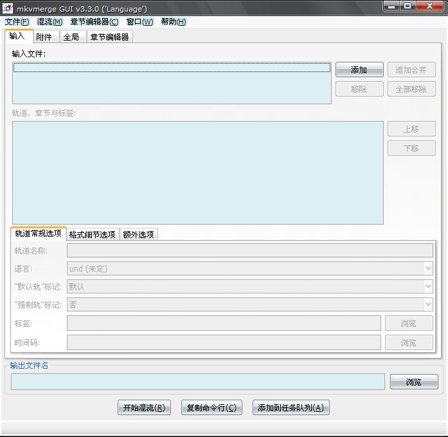Viewport: 448px width, 437px height.
Task: Open the 混流(M) menu
Action: tap(49, 22)
